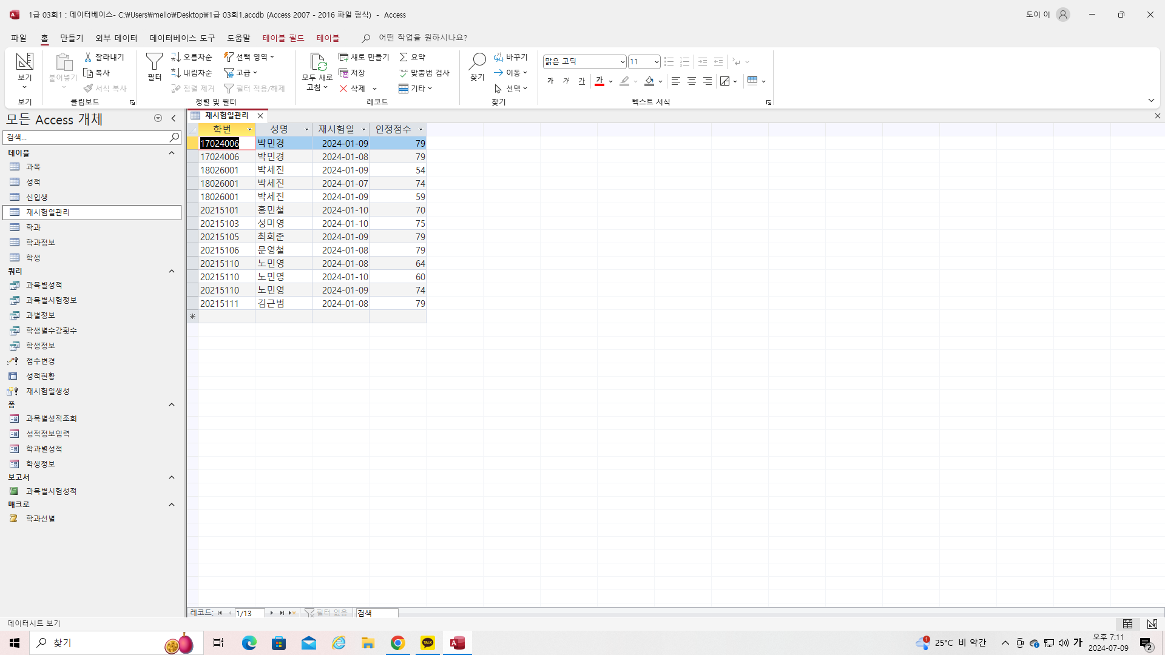Click the Cut (잘라내기) scissors icon
1165x655 pixels.
[x=88, y=57]
